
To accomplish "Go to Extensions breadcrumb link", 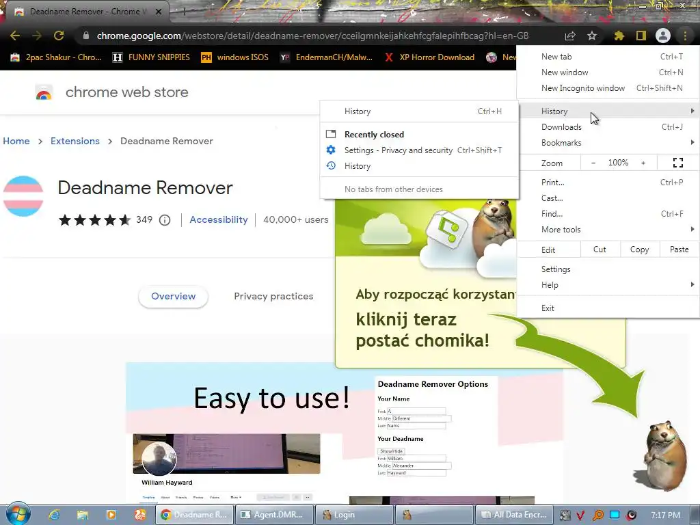I will (x=75, y=141).
